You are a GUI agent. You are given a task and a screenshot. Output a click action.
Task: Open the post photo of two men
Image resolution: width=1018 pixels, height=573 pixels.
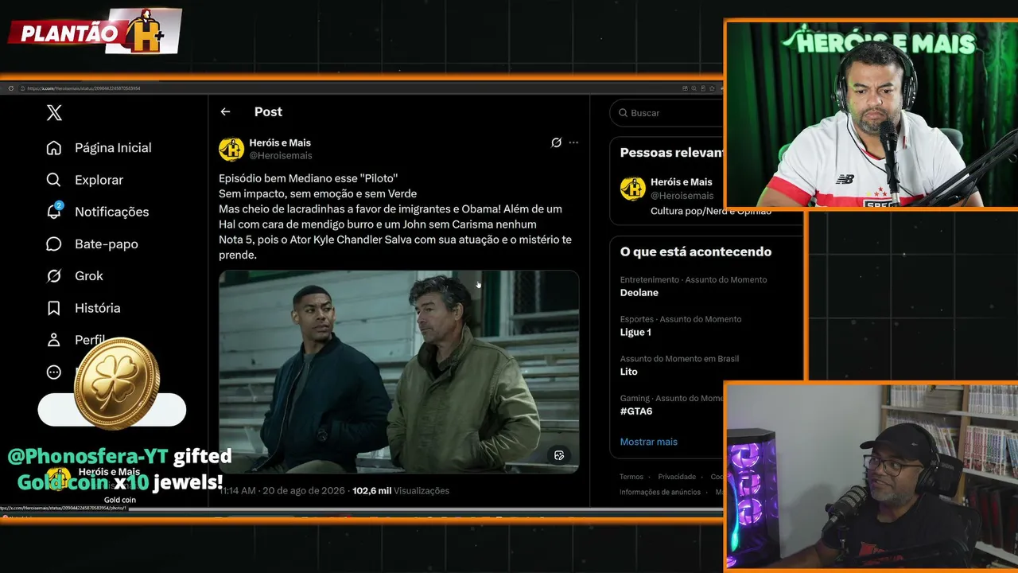pos(399,372)
